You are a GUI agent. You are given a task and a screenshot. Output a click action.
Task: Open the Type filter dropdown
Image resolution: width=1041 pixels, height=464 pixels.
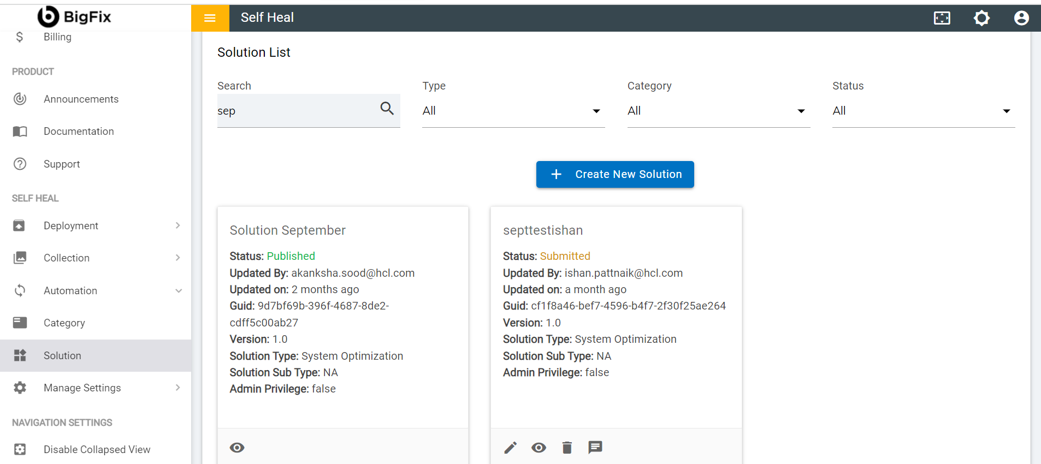513,111
